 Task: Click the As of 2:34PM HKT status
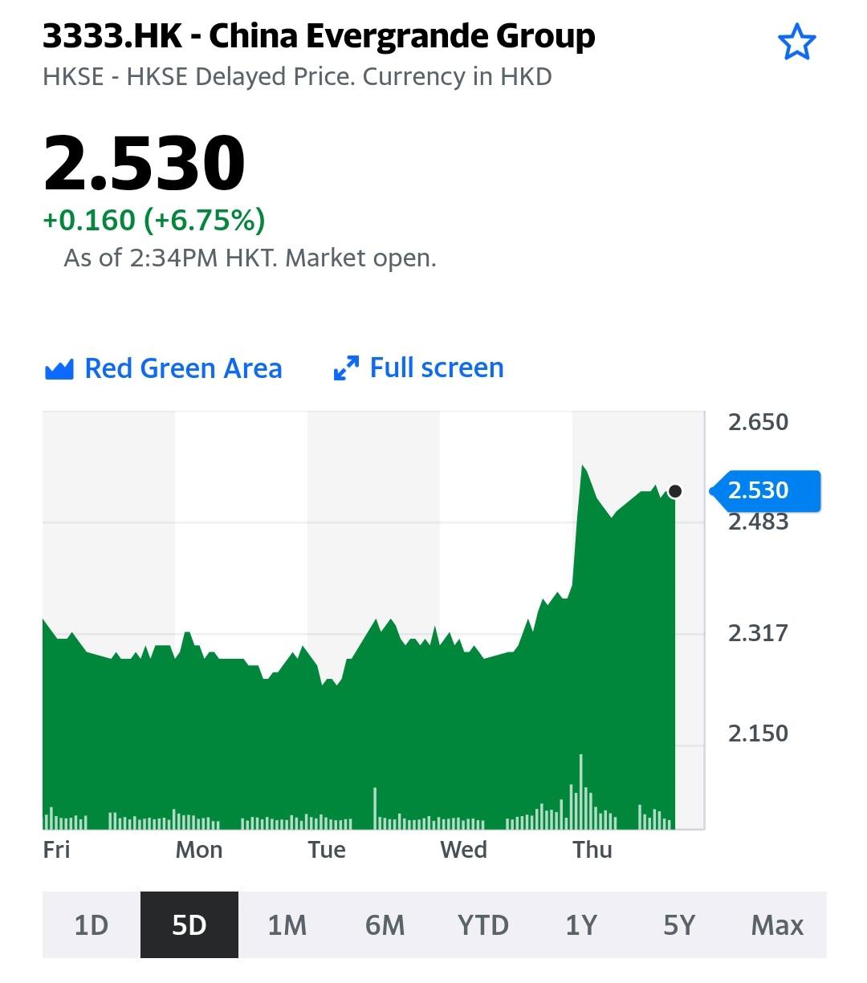[x=250, y=258]
